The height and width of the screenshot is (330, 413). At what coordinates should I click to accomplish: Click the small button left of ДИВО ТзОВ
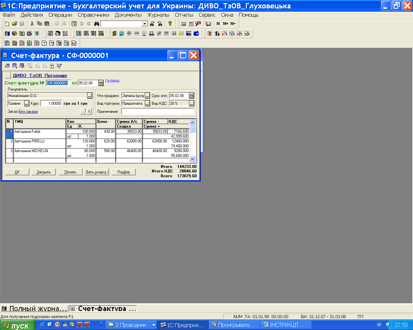tap(8, 75)
